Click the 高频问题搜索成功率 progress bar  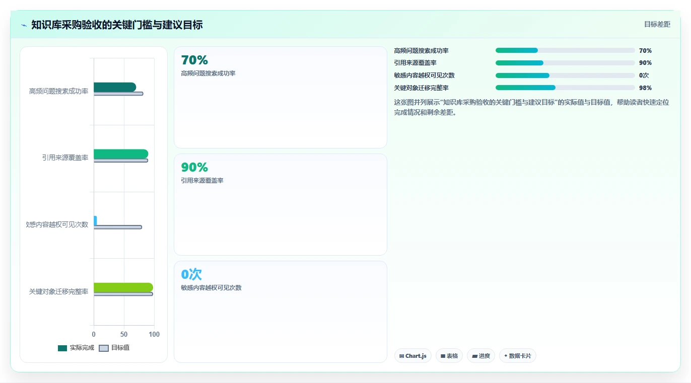pyautogui.click(x=565, y=50)
